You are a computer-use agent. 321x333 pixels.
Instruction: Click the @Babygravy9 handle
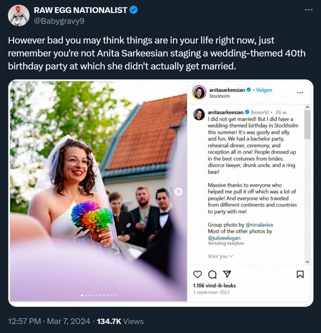[x=59, y=21]
